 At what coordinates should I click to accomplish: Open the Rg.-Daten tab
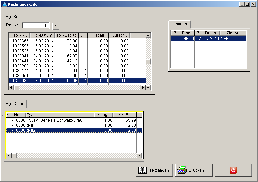pyautogui.click(x=15, y=104)
